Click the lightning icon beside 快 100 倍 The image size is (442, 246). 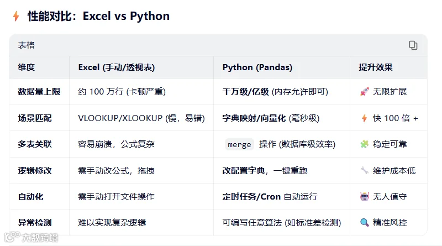point(364,118)
